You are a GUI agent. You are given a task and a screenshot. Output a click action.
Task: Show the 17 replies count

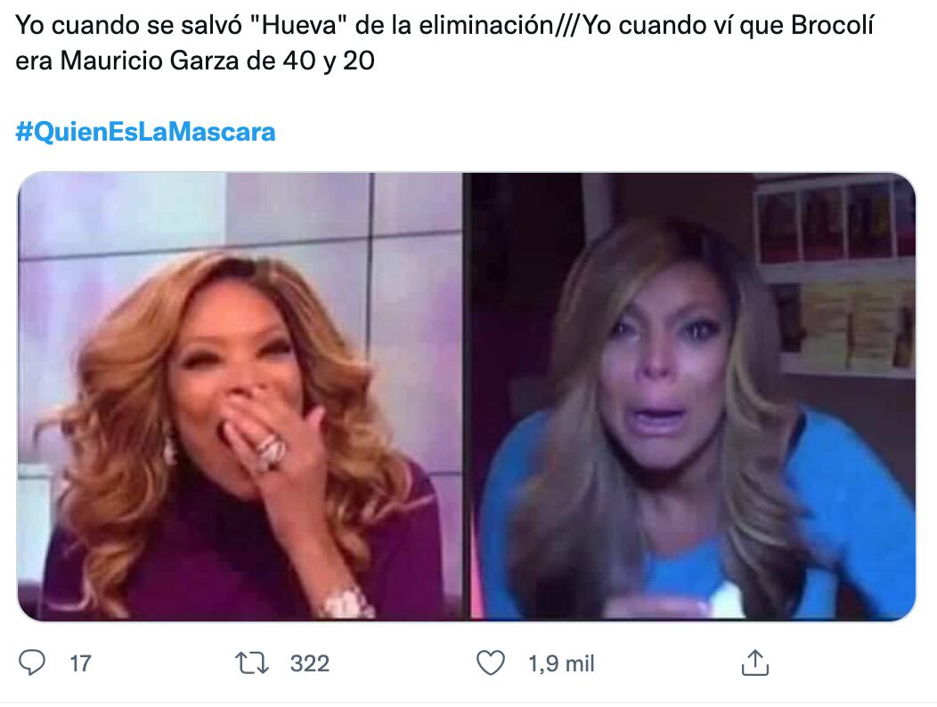point(80,663)
